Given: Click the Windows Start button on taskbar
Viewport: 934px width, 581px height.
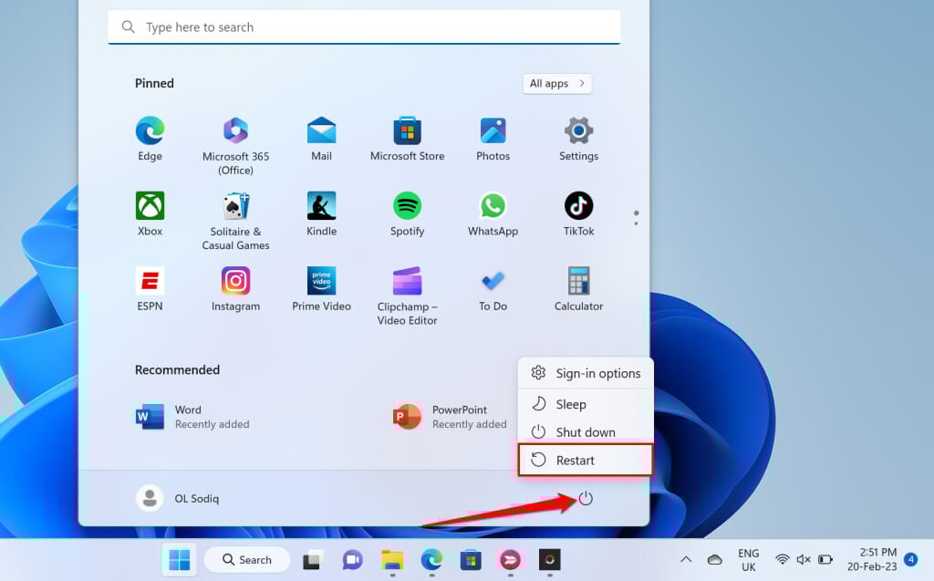Looking at the screenshot, I should (180, 559).
